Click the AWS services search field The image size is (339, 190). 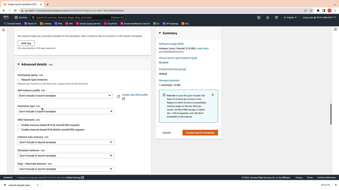pos(77,17)
